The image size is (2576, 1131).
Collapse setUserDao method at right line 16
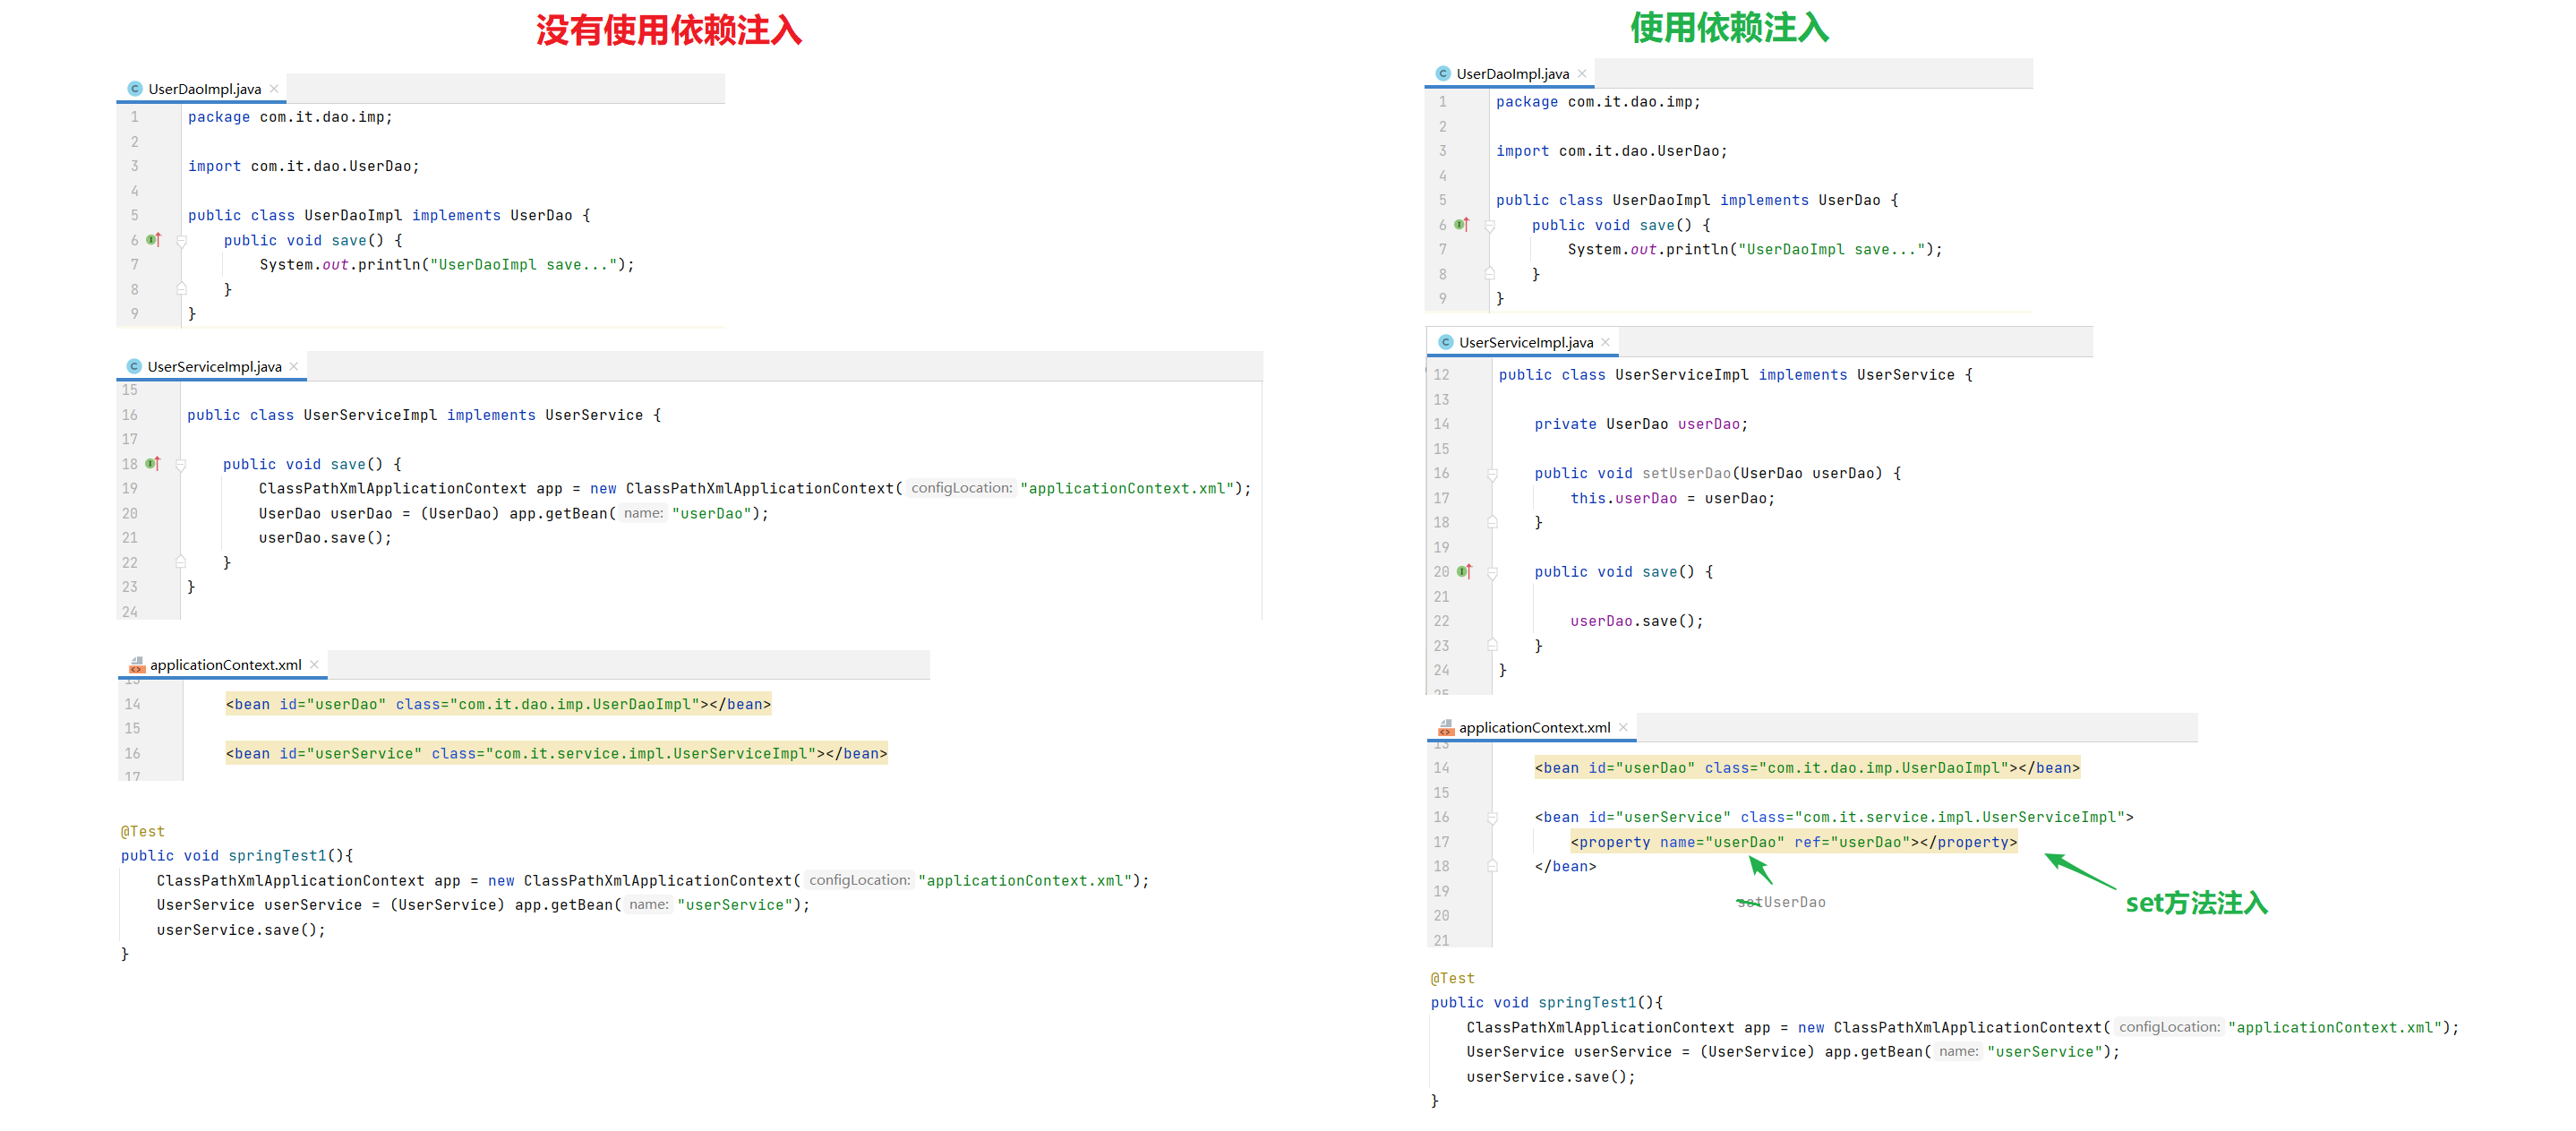click(x=1492, y=474)
